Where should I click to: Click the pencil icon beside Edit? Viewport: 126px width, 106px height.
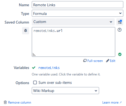pyautogui.click(x=108, y=61)
